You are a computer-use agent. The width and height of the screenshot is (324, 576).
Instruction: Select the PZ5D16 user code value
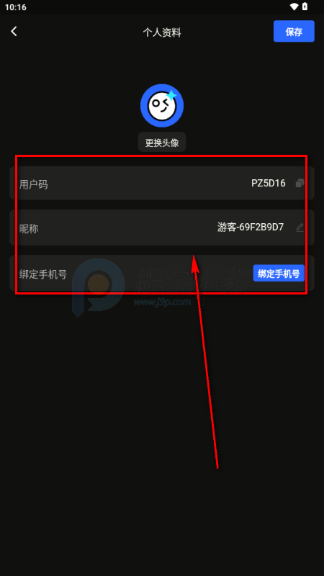269,184
